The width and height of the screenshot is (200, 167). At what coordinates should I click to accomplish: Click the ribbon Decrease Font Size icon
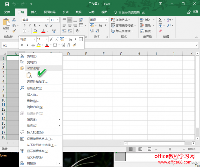51,25
